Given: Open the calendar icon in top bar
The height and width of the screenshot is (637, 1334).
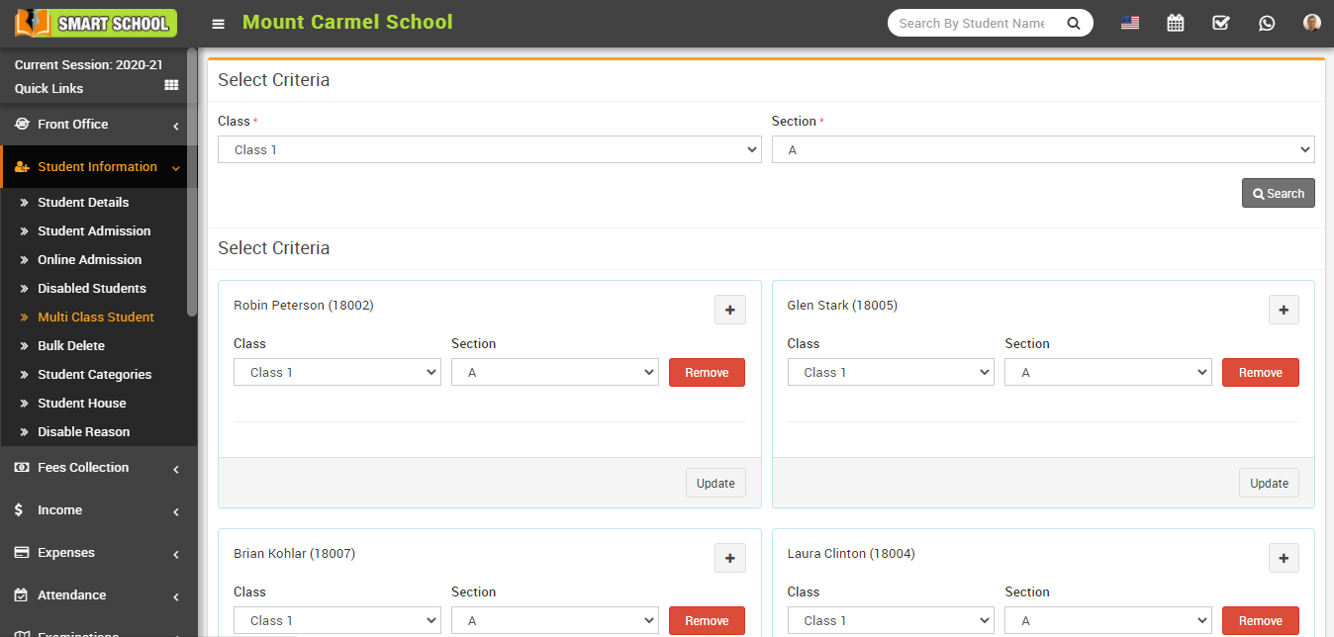Looking at the screenshot, I should point(1175,22).
